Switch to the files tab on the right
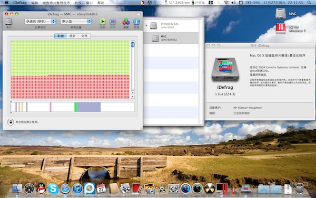The height and width of the screenshot is (198, 316). coord(84,36)
